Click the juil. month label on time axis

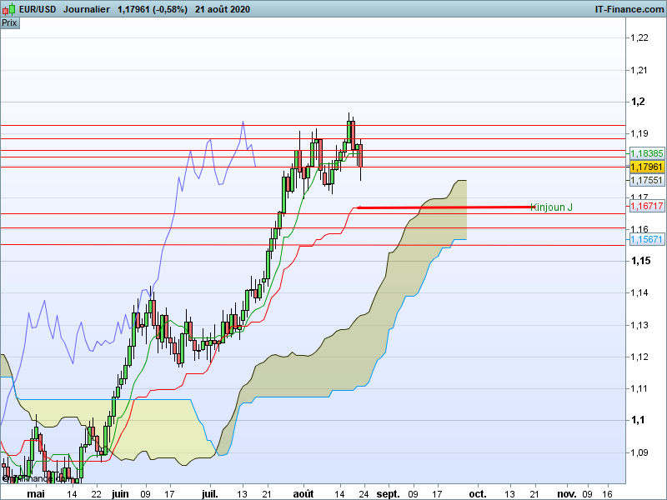pyautogui.click(x=210, y=493)
